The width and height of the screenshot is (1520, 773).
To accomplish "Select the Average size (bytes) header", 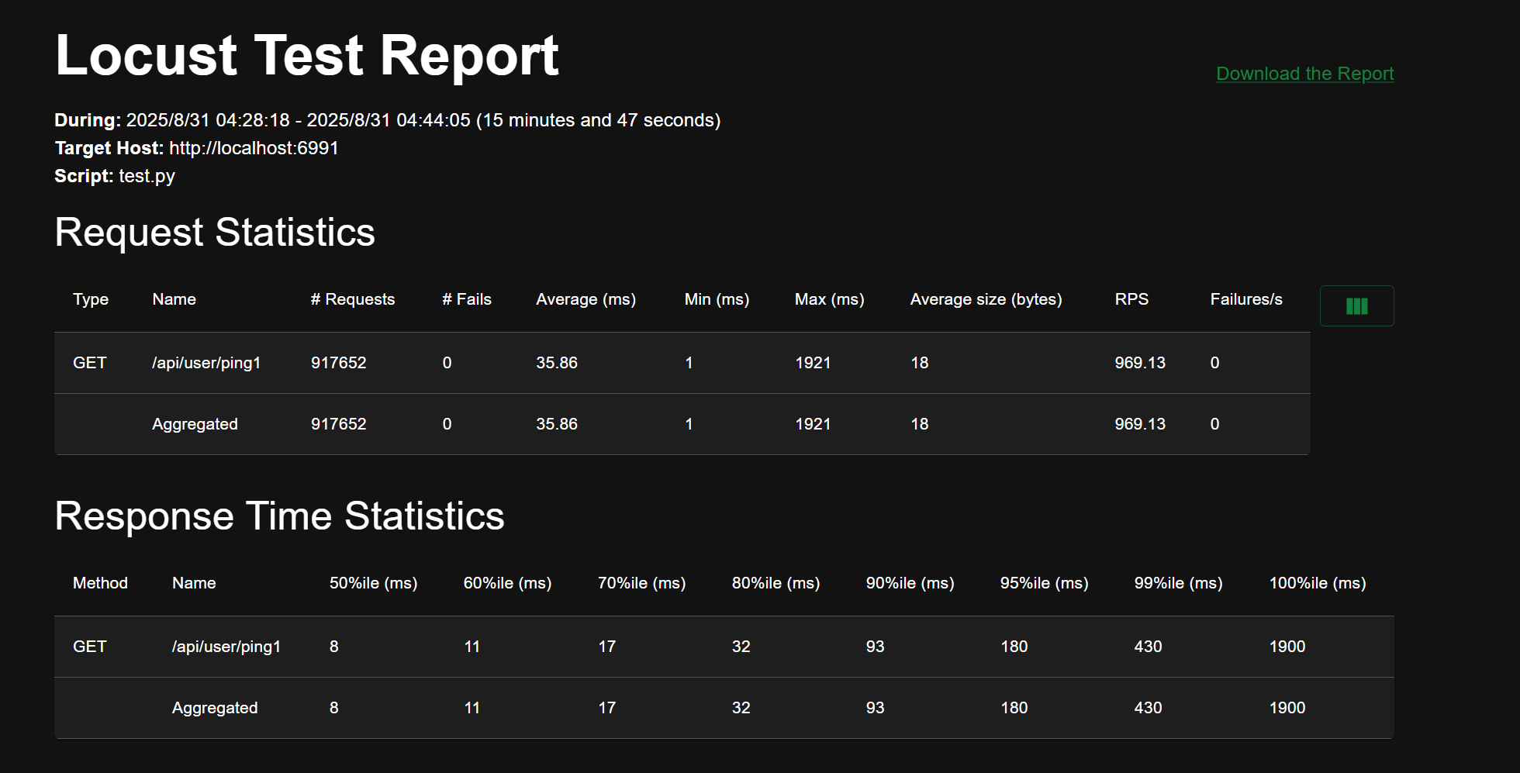I will pyautogui.click(x=986, y=299).
